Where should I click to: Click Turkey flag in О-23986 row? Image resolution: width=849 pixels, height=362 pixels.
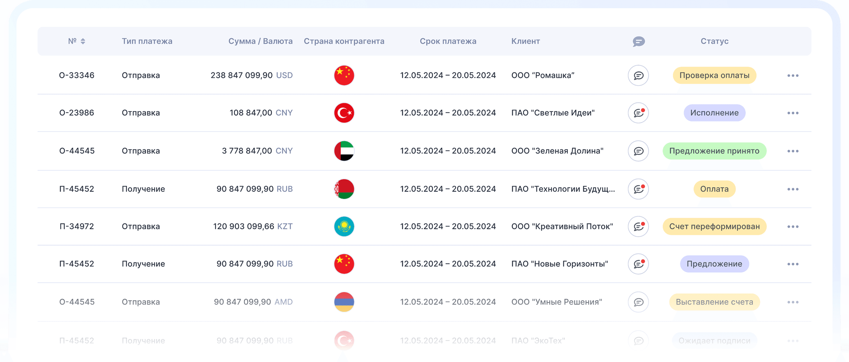pyautogui.click(x=344, y=113)
